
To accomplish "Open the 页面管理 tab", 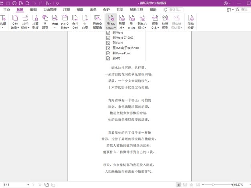I will pyautogui.click(x=50, y=10).
